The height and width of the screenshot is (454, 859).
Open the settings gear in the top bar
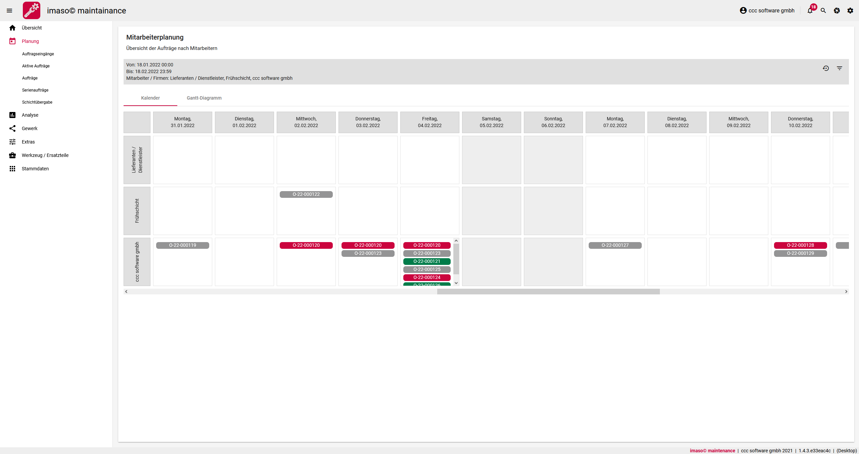(x=850, y=10)
